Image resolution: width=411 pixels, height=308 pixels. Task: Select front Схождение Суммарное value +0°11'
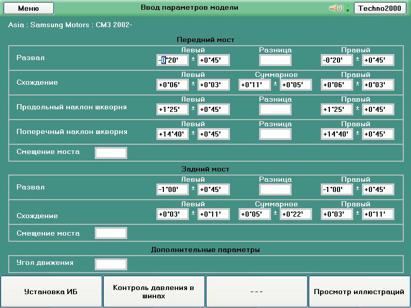254,85
